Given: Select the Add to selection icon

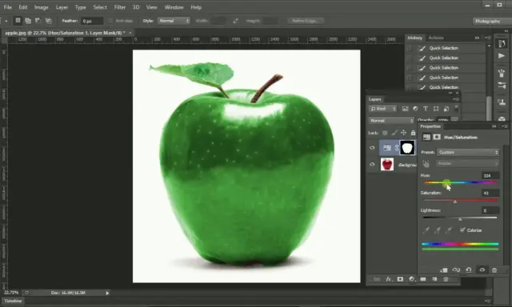Looking at the screenshot, I should point(28,21).
